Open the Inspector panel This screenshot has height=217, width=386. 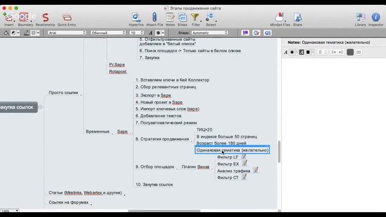(x=376, y=17)
